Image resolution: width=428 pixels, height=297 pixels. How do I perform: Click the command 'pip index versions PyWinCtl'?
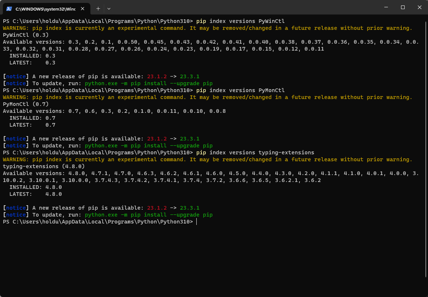pyautogui.click(x=240, y=21)
